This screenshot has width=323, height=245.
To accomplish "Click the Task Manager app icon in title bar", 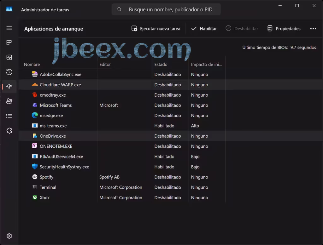I will pos(9,9).
